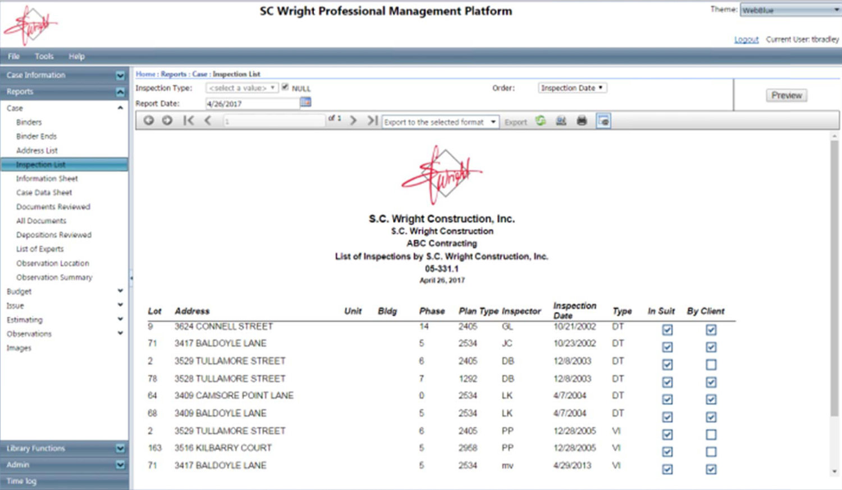Jump to first report page
The height and width of the screenshot is (490, 842).
pyautogui.click(x=189, y=120)
